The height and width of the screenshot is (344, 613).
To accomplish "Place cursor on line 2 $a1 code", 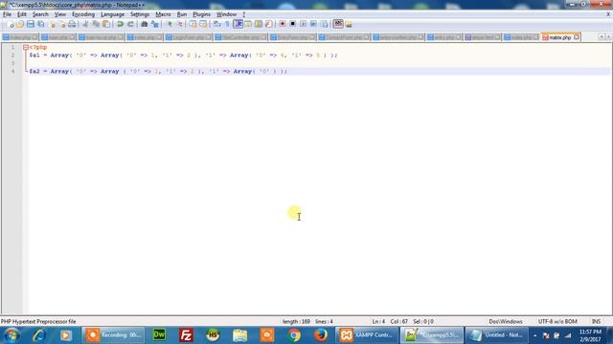I will [x=183, y=55].
